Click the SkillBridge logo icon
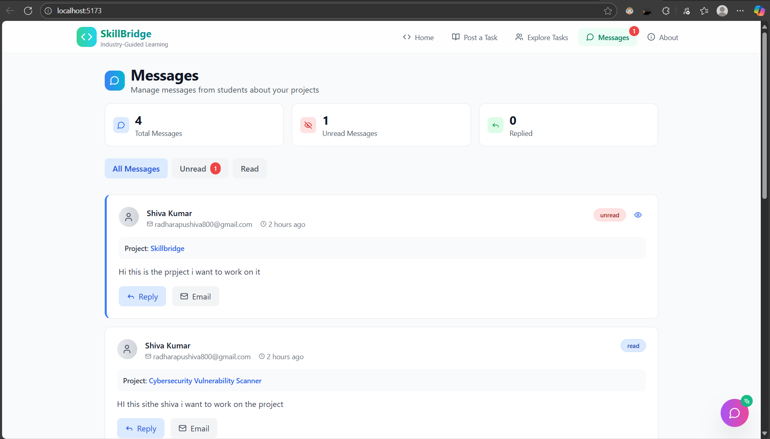The width and height of the screenshot is (770, 439). pos(86,37)
